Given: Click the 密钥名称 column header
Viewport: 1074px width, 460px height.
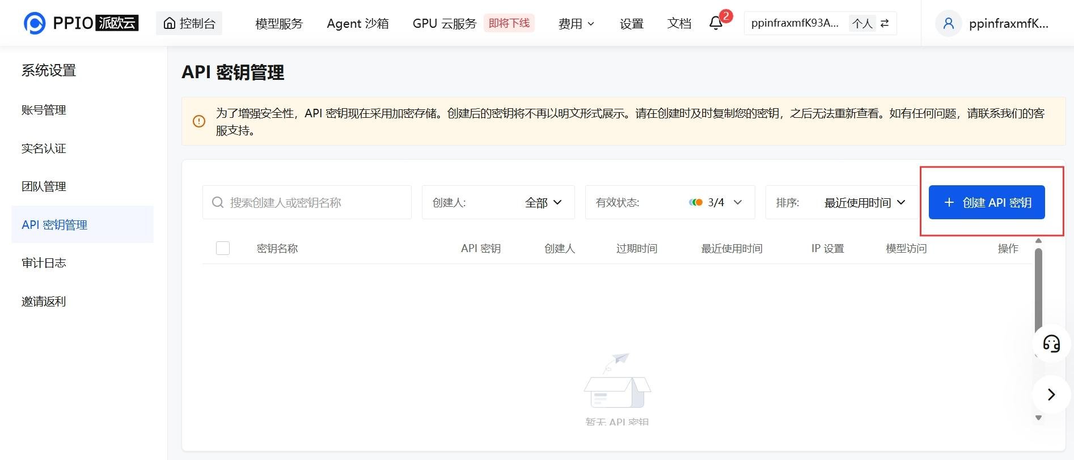Looking at the screenshot, I should 277,248.
